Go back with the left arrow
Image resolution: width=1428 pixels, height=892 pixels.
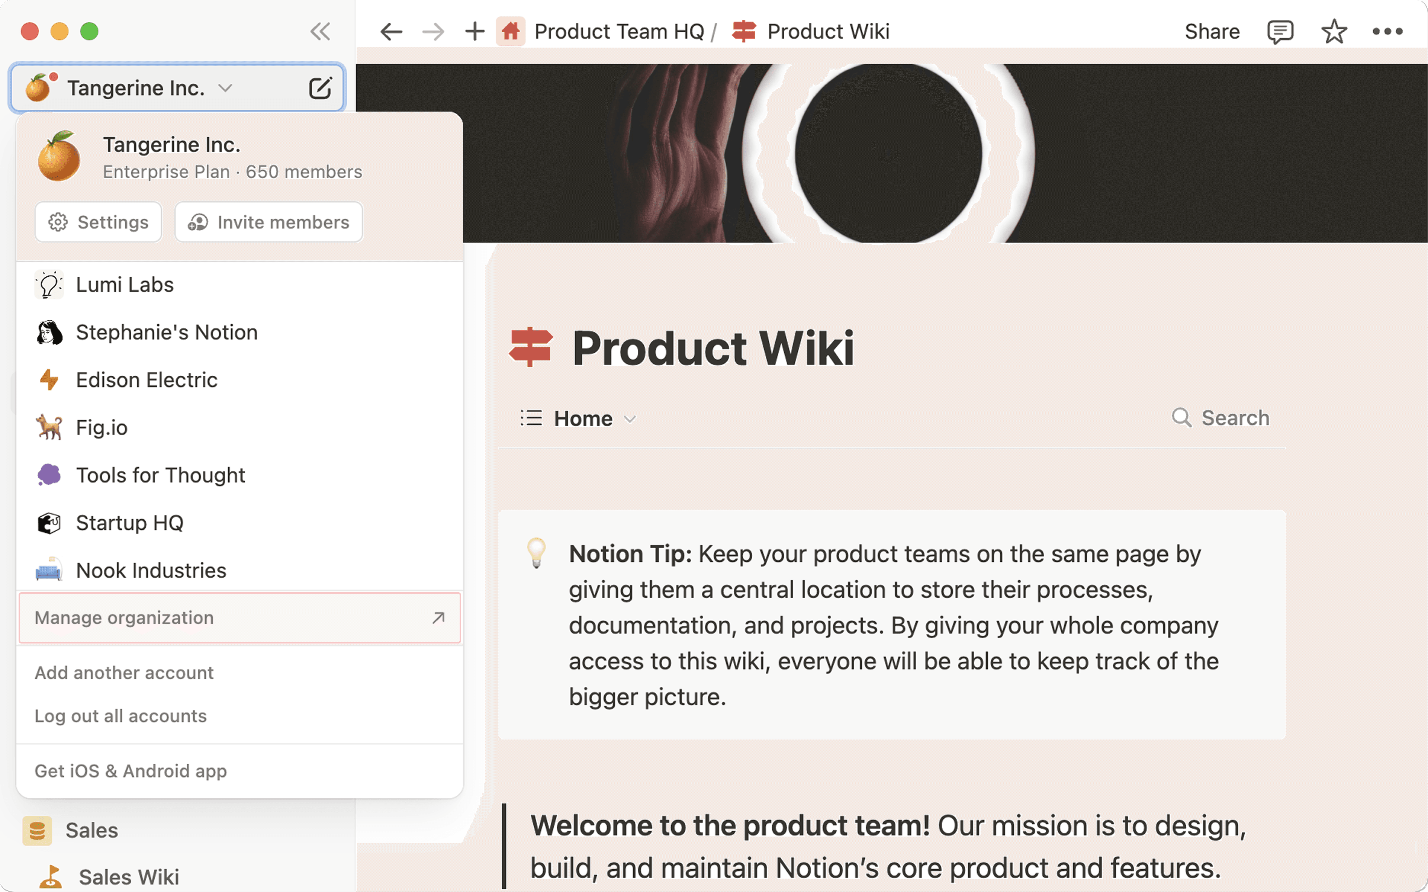(x=391, y=31)
